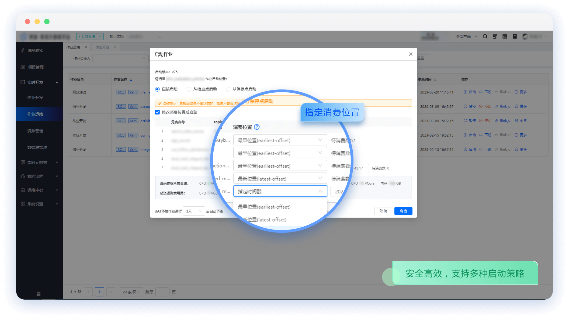Screen dimensions: 569x319
Task: Click the search icon in top bar
Action: (485, 36)
